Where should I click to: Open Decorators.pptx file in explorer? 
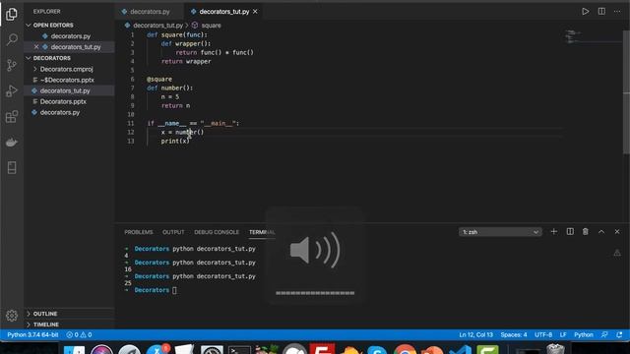[63, 101]
